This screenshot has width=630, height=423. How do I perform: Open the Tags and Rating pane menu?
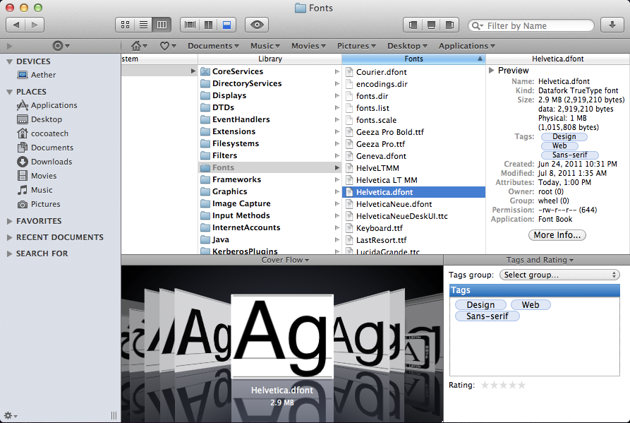coord(540,260)
